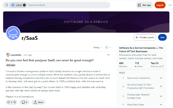Click the Rank by size link
Image resolution: width=173 pixels, height=108 pixels.
(x=157, y=66)
